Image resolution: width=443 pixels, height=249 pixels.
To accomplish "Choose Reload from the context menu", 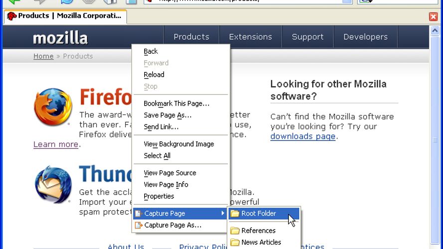I will point(181,75).
